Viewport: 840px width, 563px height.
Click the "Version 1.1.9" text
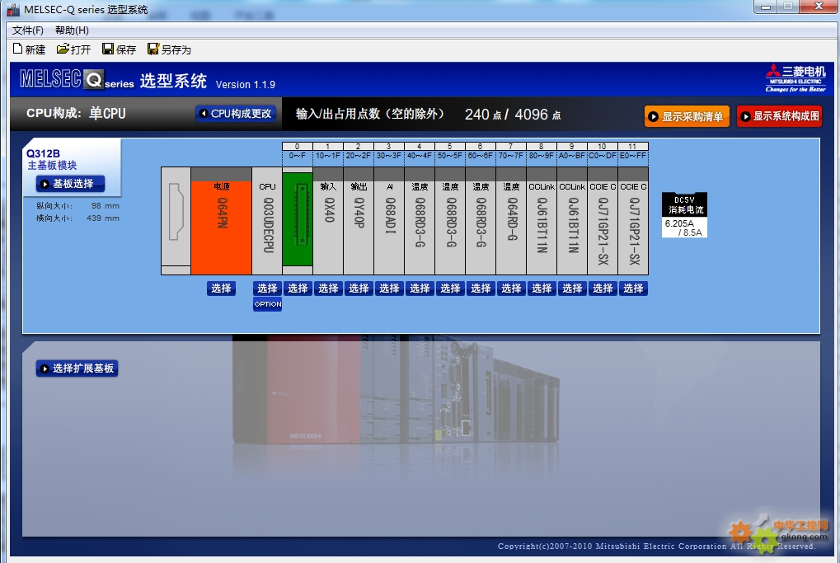point(246,85)
